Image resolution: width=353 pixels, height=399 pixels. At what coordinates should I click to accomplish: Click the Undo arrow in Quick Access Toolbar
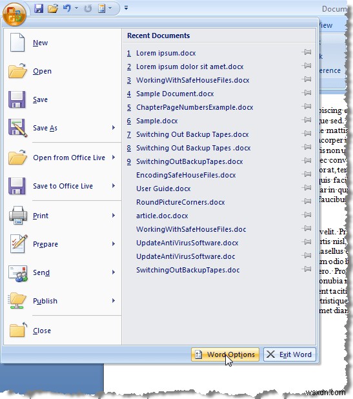pyautogui.click(x=67, y=8)
